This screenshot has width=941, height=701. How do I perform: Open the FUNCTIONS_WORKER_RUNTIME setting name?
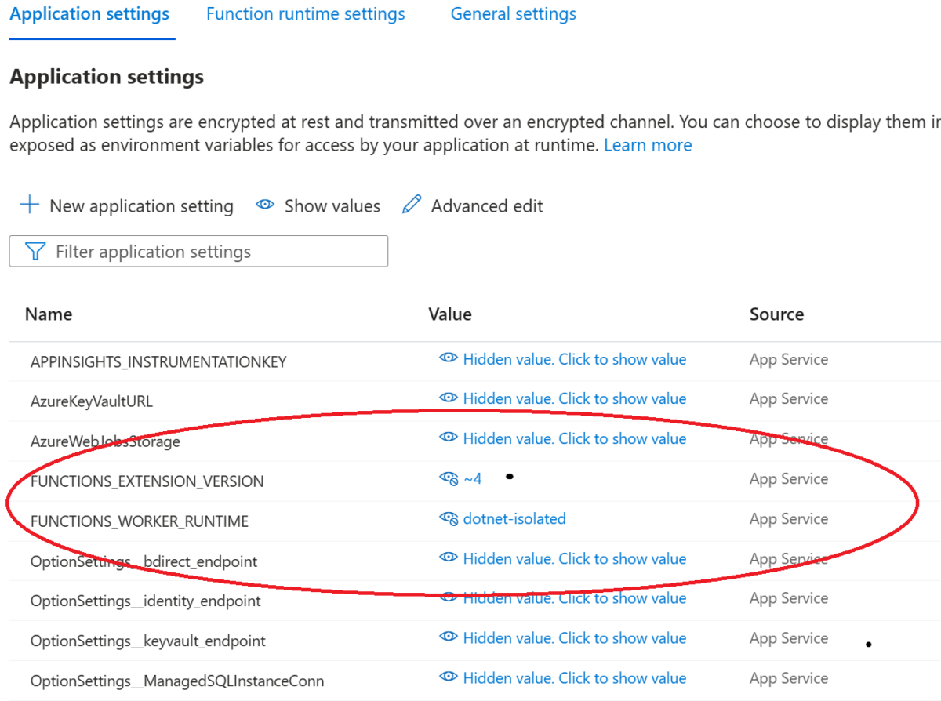click(x=140, y=521)
